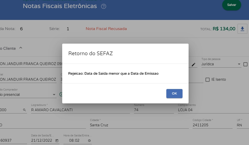Click the magnifier search icon beside CEP
The image size is (249, 145).
coord(25,110)
